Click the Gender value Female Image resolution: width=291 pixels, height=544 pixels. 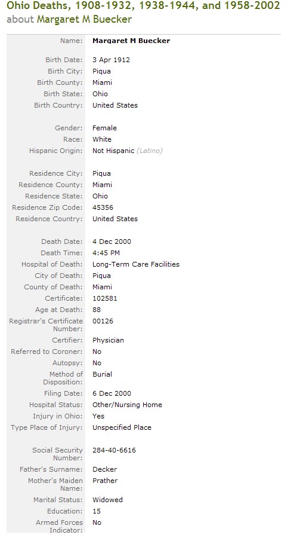[104, 128]
